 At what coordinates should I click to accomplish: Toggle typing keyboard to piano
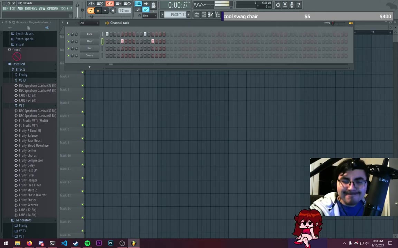coord(138,4)
